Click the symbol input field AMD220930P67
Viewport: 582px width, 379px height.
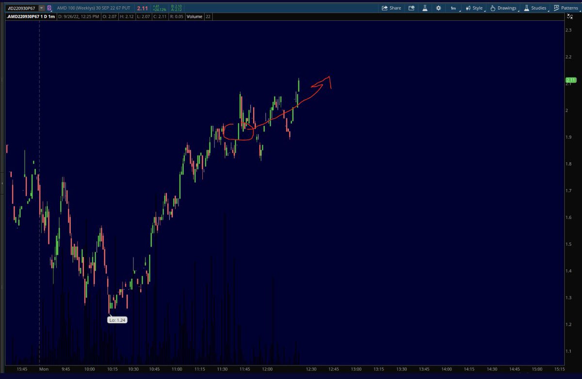pyautogui.click(x=22, y=8)
